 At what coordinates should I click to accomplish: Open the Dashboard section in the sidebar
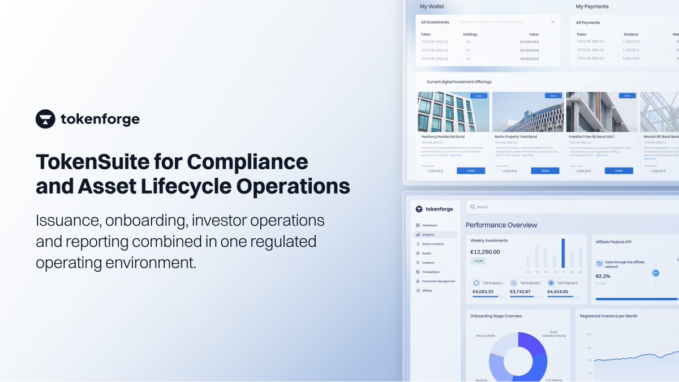point(418,225)
